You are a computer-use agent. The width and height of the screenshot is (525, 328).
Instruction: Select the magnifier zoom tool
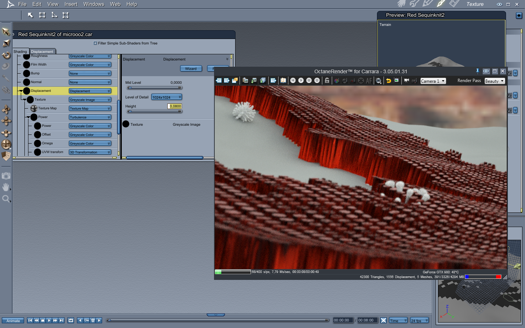[x=6, y=199]
